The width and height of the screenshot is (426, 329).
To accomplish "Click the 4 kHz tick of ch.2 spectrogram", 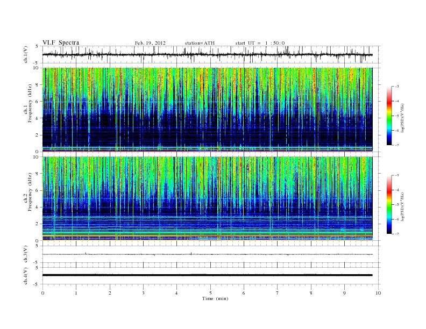I will click(x=37, y=207).
